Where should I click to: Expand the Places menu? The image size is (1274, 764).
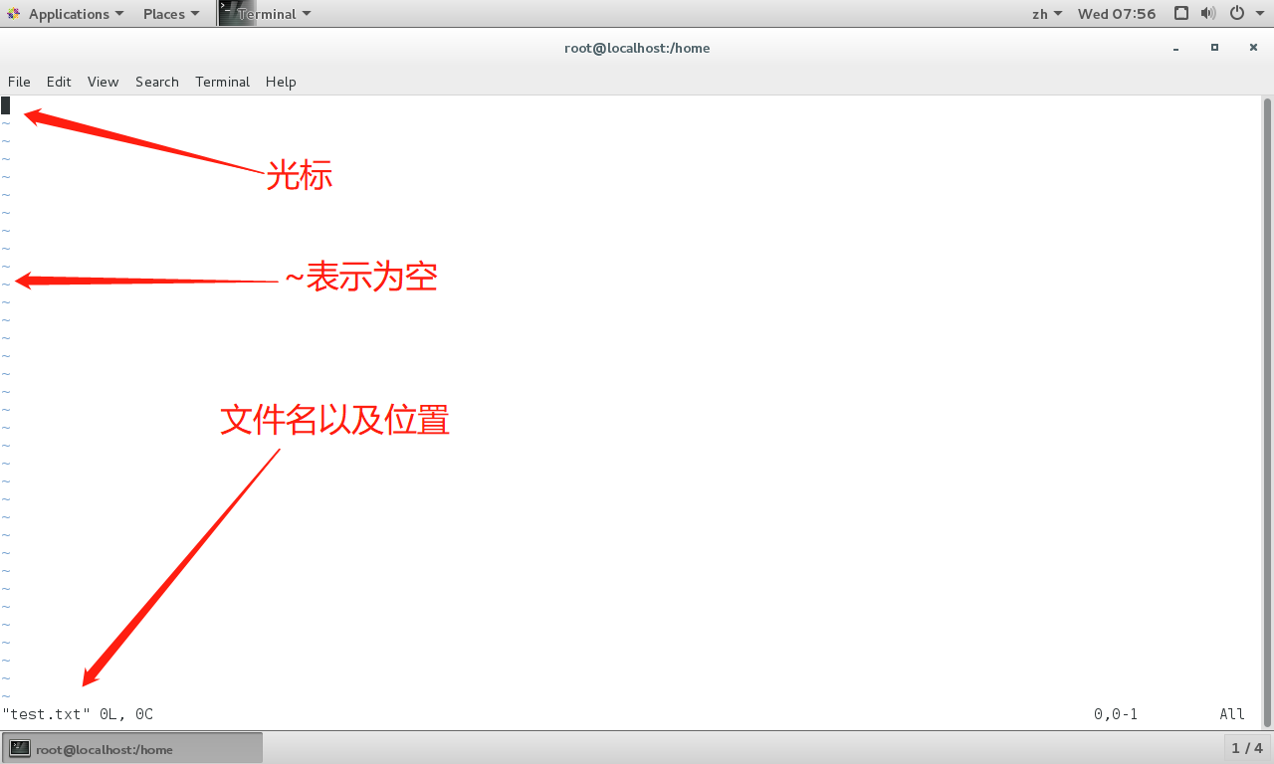[x=170, y=14]
